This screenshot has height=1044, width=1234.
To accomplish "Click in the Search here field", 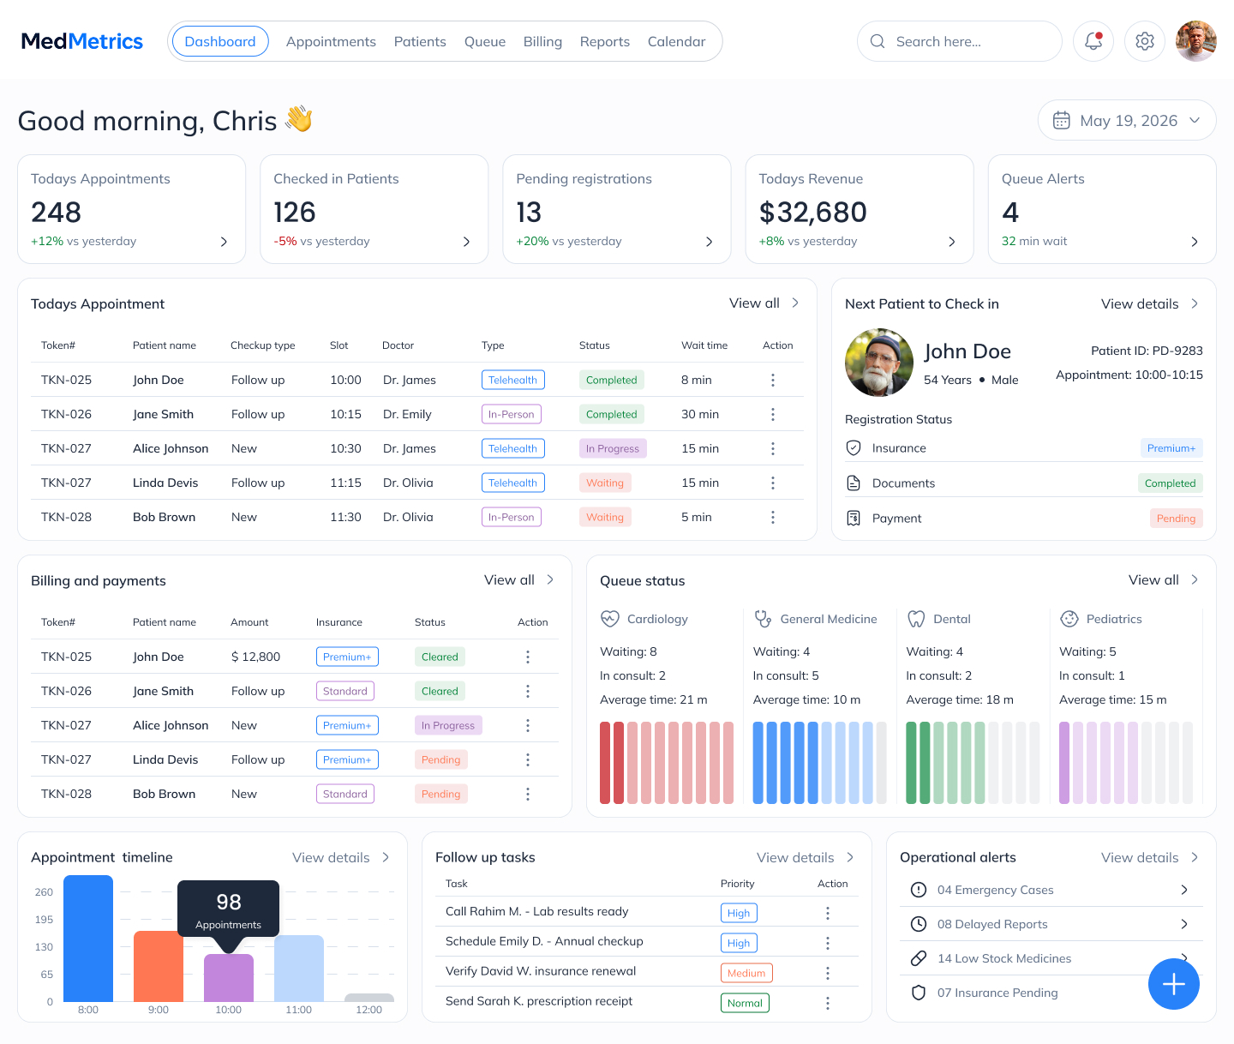I will (960, 41).
